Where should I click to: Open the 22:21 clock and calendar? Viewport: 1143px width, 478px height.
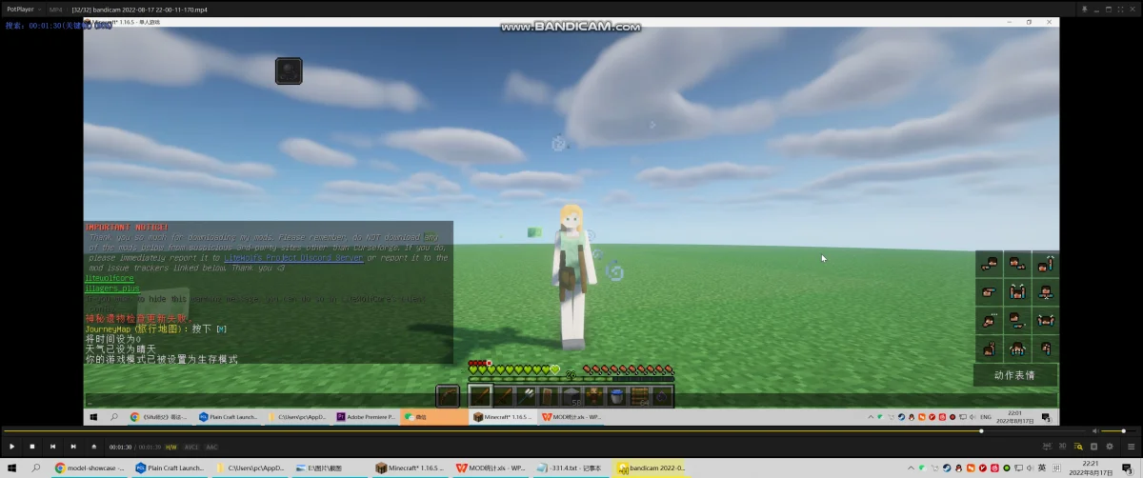coord(1089,468)
